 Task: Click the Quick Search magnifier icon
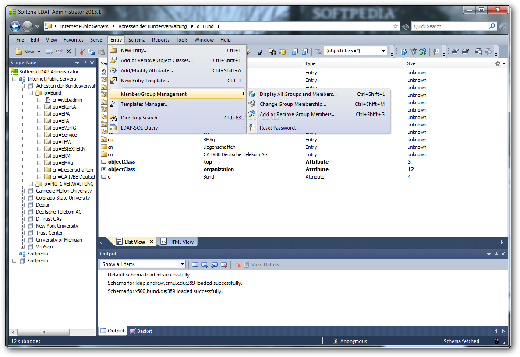(x=492, y=26)
